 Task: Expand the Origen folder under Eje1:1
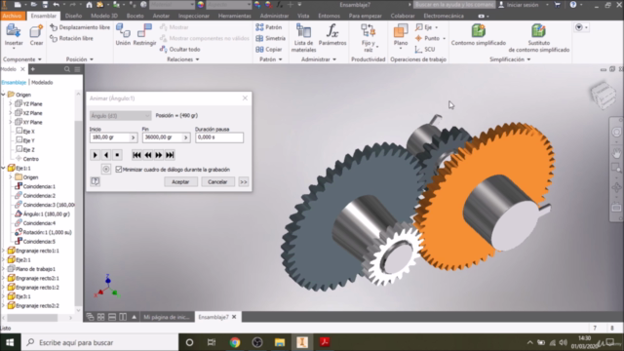(11, 177)
